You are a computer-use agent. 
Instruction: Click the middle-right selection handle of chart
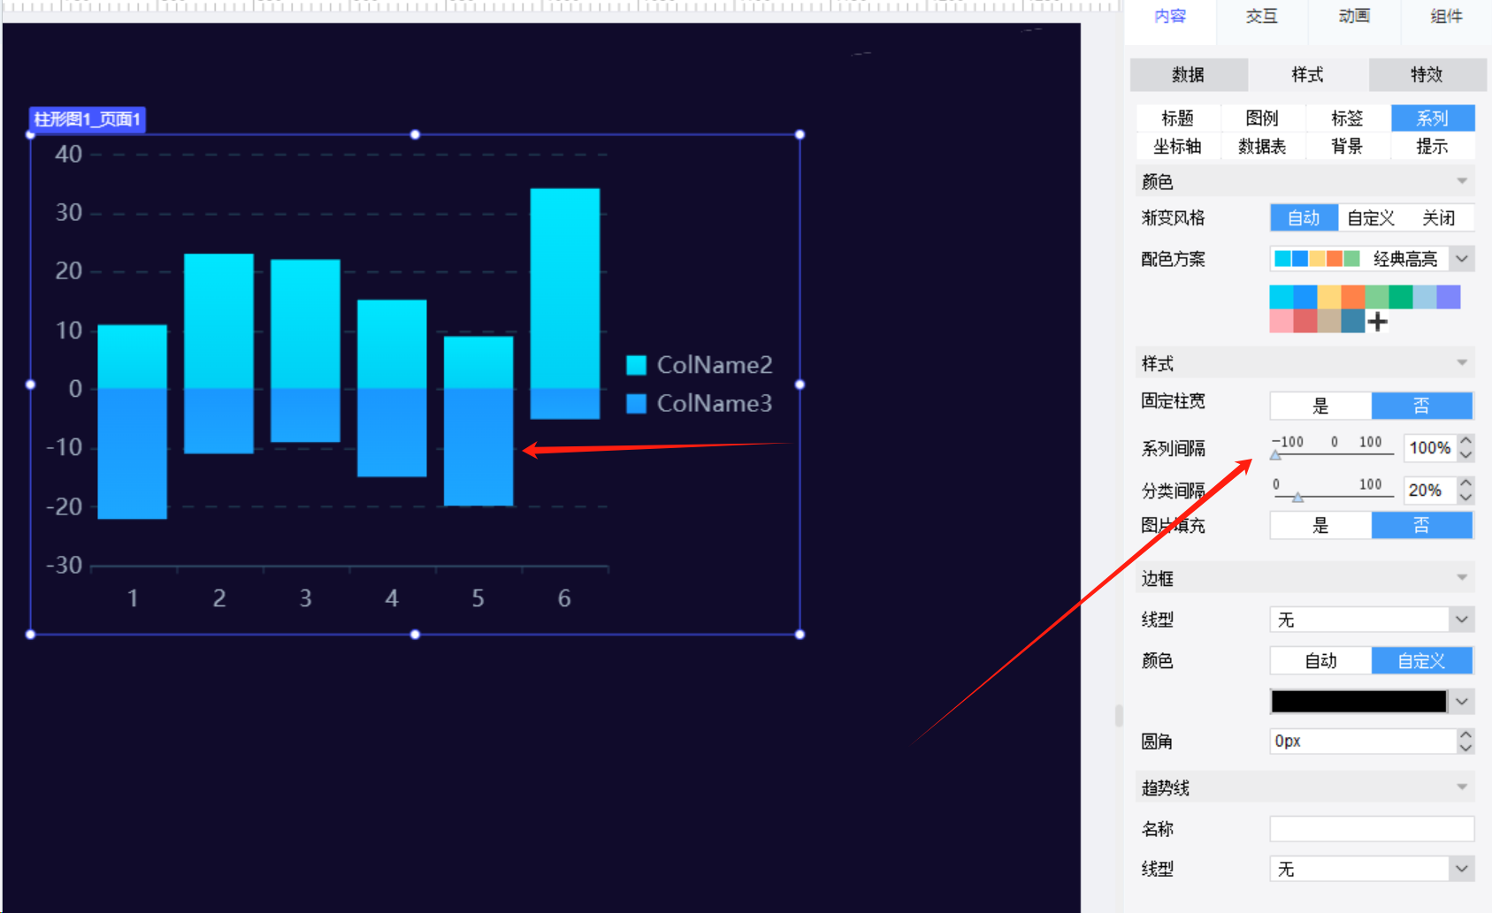coord(800,384)
